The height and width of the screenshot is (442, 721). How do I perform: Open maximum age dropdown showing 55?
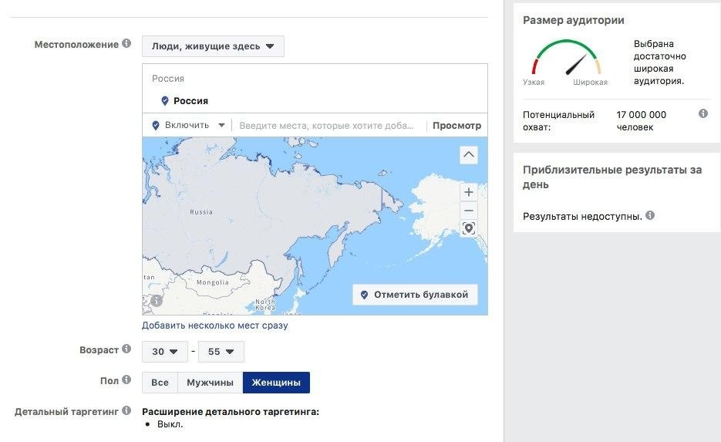pos(221,352)
